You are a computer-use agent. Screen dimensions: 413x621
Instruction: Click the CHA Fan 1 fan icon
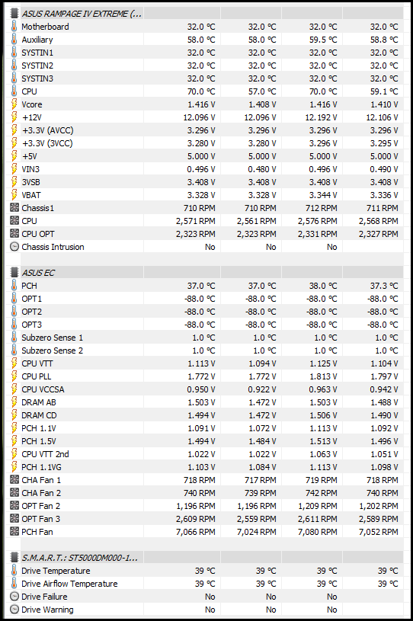point(14,479)
